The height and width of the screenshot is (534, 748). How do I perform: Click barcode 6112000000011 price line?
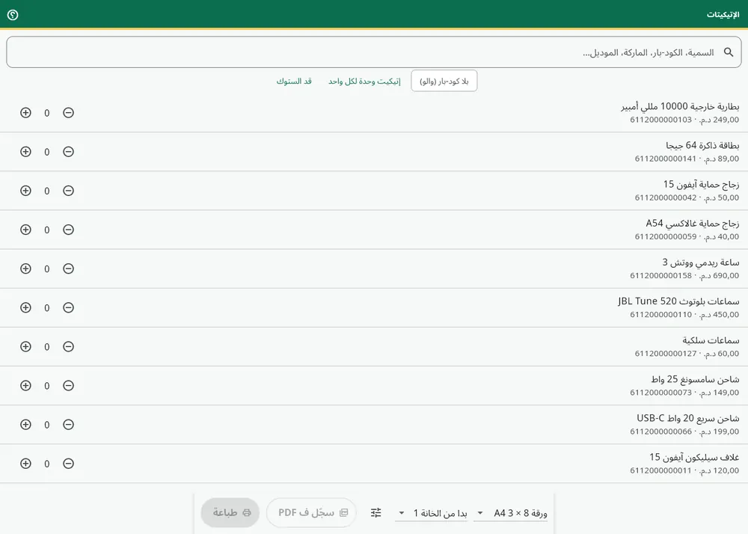tap(684, 470)
